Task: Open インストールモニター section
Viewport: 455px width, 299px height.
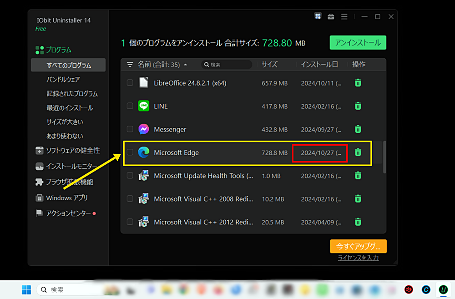Action: click(66, 166)
